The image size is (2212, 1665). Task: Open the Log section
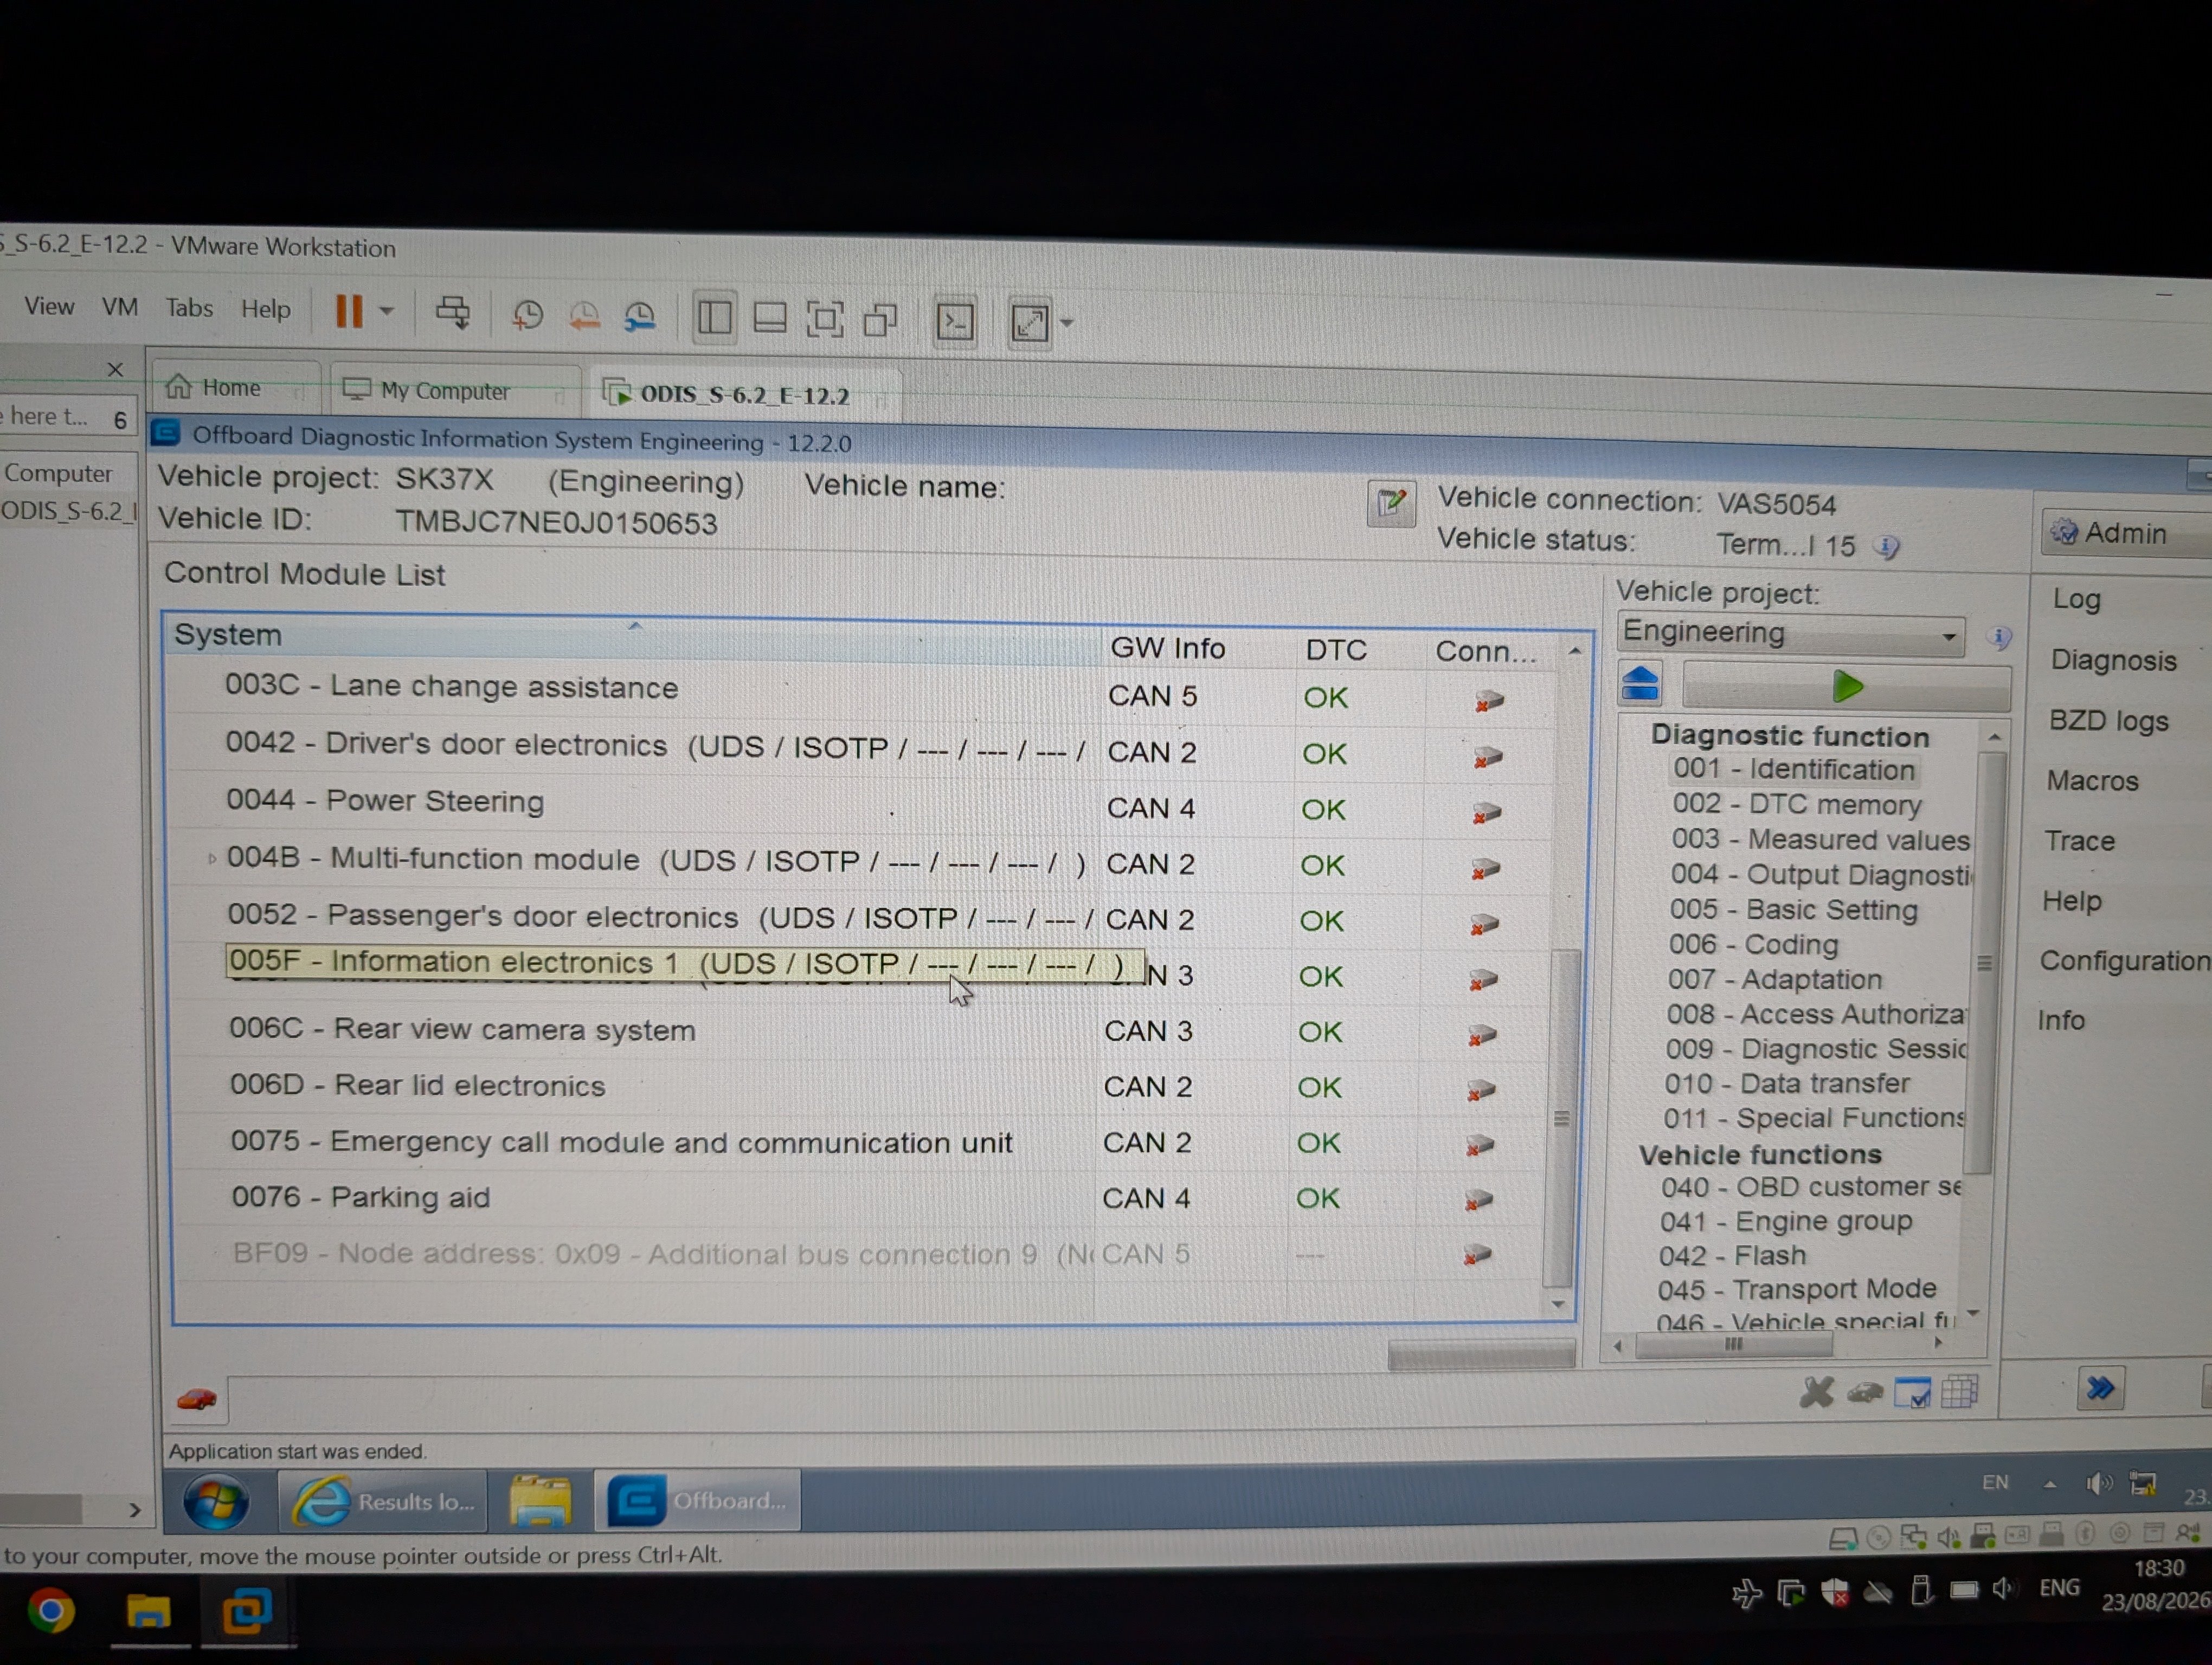point(2076,599)
